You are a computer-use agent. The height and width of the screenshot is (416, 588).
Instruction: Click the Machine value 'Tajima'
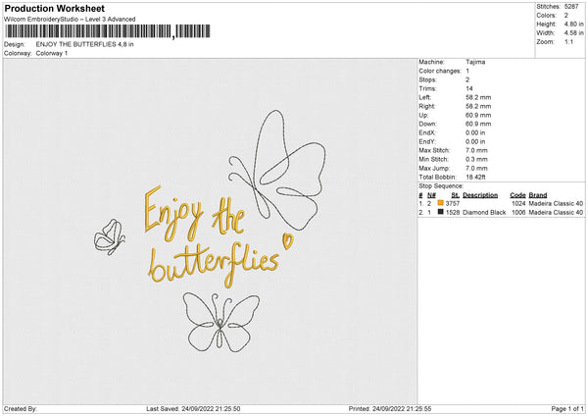(x=475, y=62)
